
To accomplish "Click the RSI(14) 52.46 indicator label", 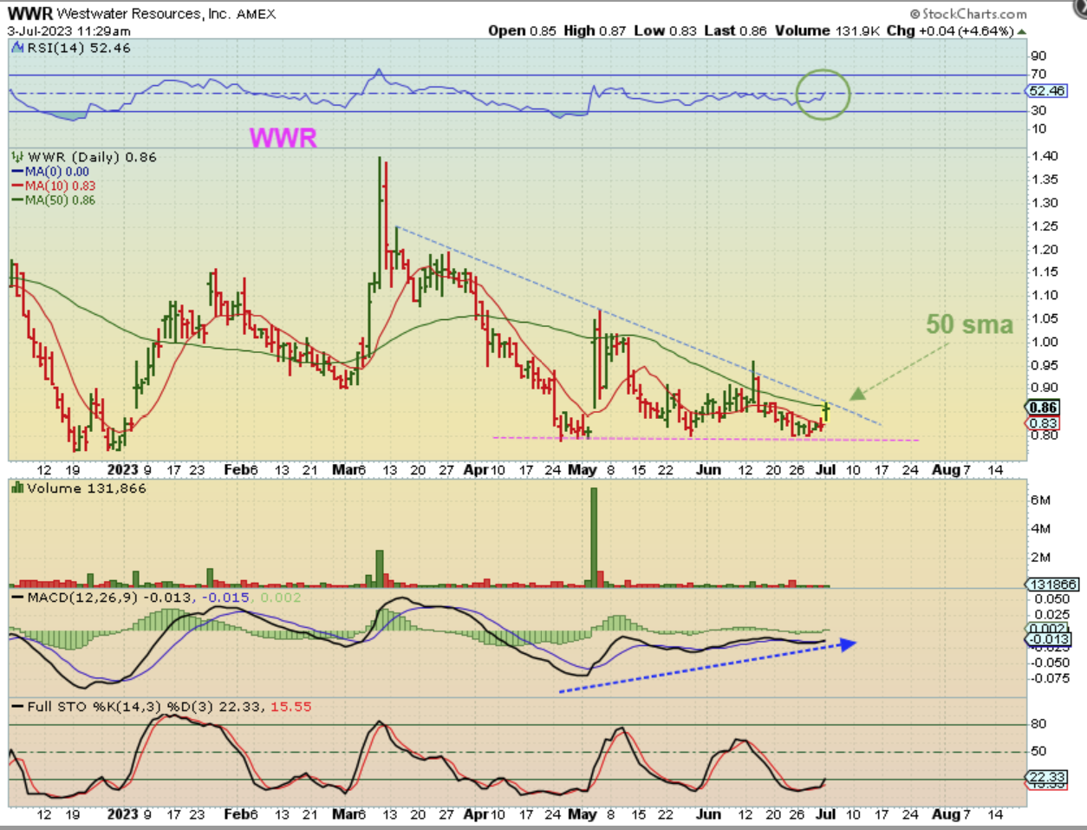I will [x=79, y=49].
